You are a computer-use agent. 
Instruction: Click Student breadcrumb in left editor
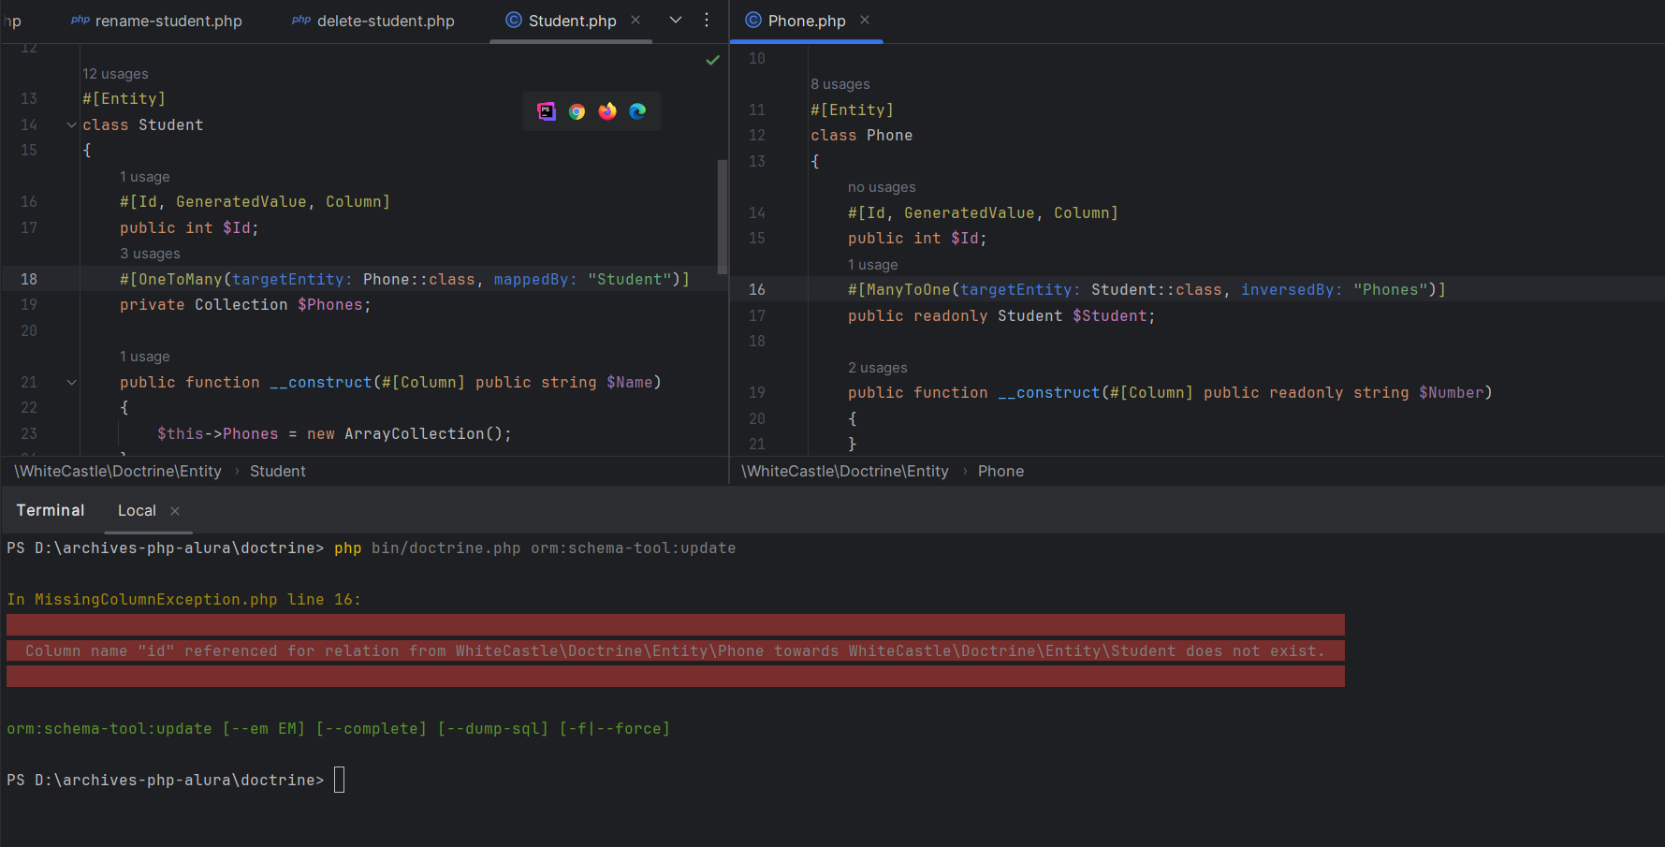277,471
